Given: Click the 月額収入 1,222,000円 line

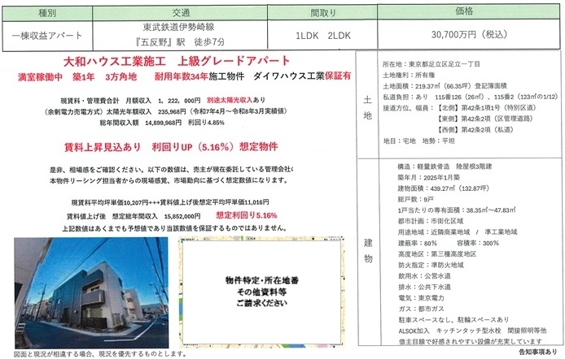Looking at the screenshot, I should point(163,100).
